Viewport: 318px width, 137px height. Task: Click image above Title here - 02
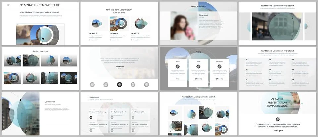(119, 23)
